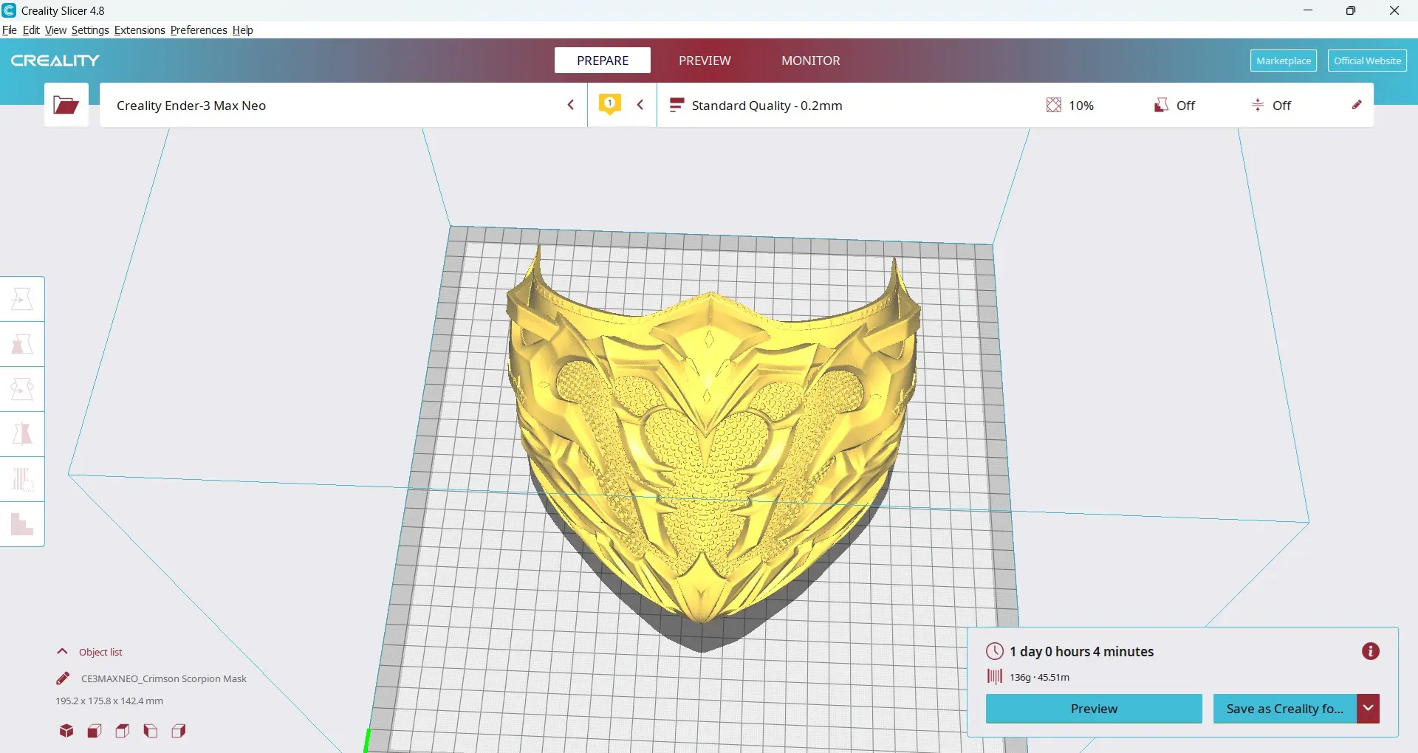Viewport: 1418px width, 753px height.
Task: Open the Preferences menu
Action: [x=199, y=30]
